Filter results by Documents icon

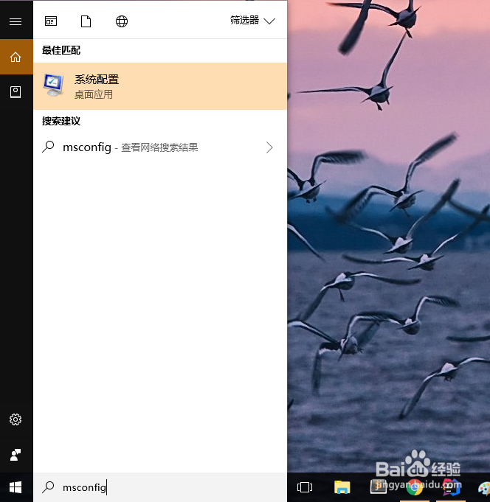(x=86, y=21)
